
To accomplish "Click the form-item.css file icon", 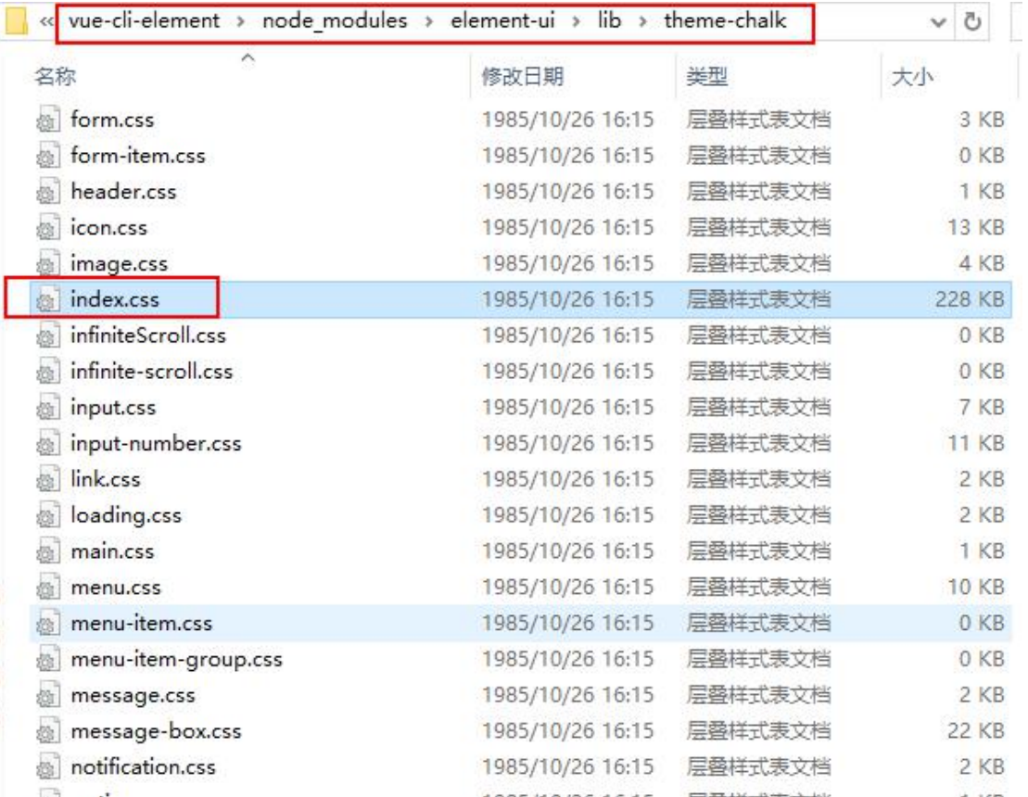I will (48, 156).
